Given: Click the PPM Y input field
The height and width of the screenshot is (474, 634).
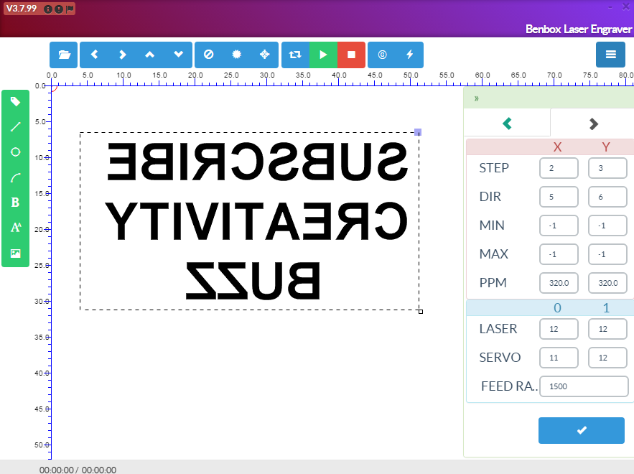Looking at the screenshot, I should (x=607, y=283).
